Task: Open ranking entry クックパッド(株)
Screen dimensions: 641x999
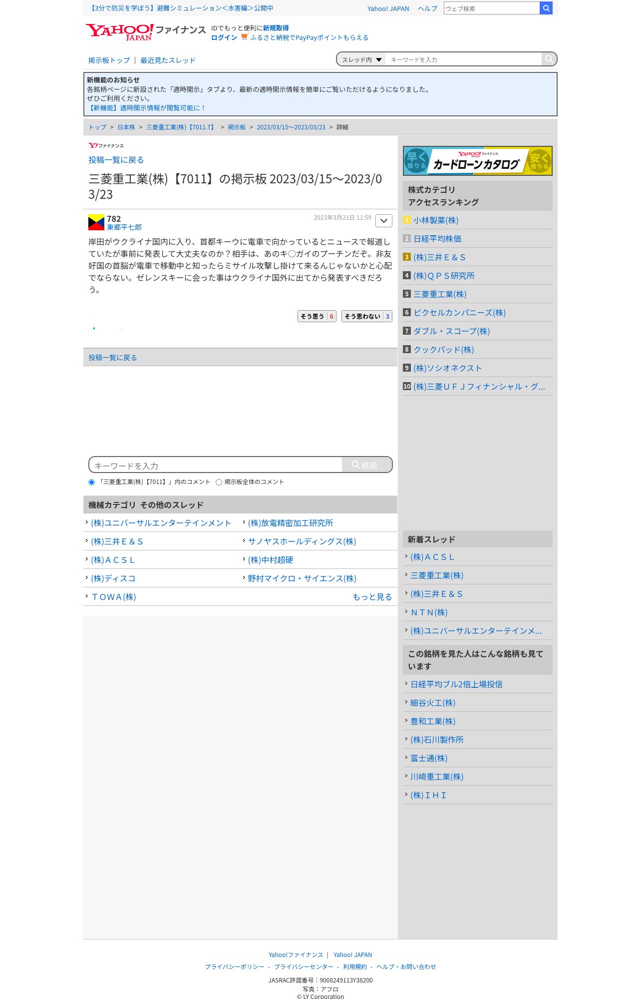Action: click(x=443, y=350)
